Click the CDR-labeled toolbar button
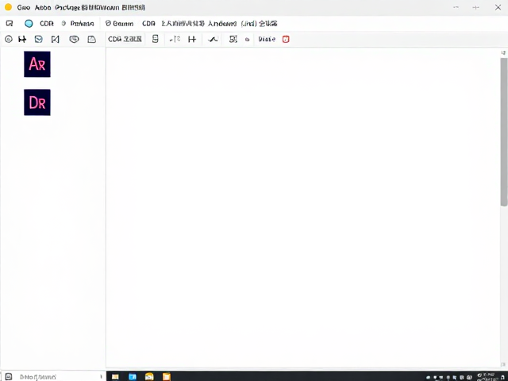The image size is (508, 381). [x=125, y=39]
